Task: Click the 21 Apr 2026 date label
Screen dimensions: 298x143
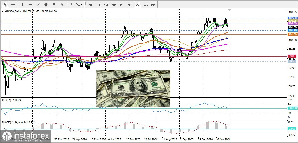Action: 80,139
